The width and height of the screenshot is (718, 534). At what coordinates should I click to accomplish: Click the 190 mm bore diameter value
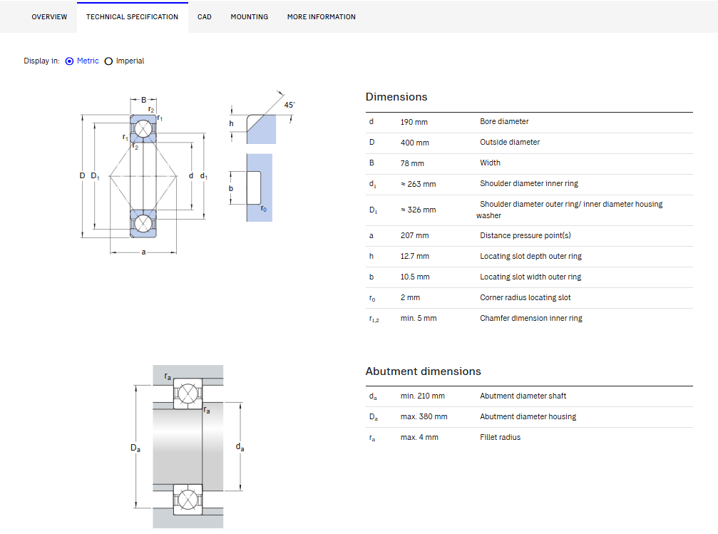click(414, 122)
